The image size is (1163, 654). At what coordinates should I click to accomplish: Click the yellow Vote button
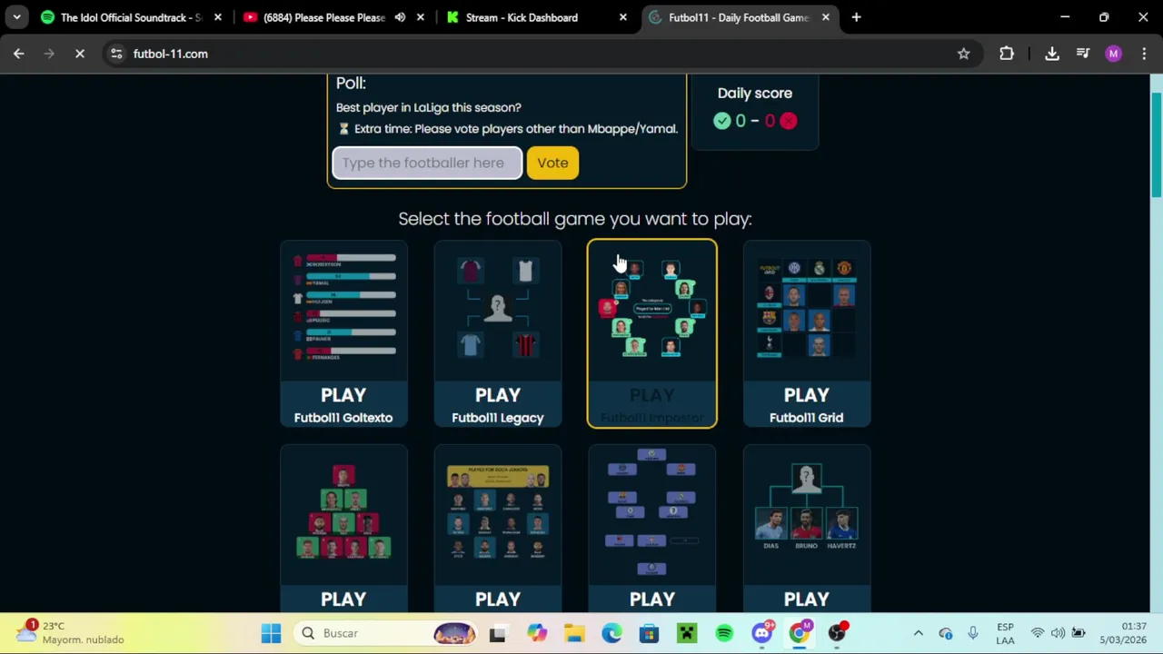click(552, 163)
